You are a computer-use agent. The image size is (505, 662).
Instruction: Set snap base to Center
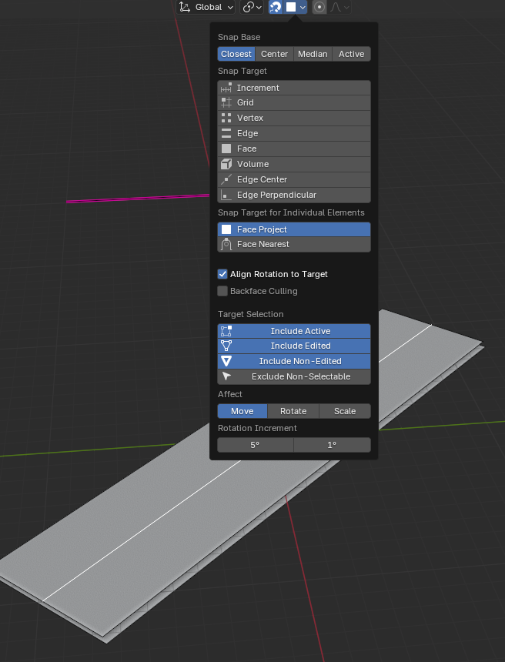click(x=274, y=54)
